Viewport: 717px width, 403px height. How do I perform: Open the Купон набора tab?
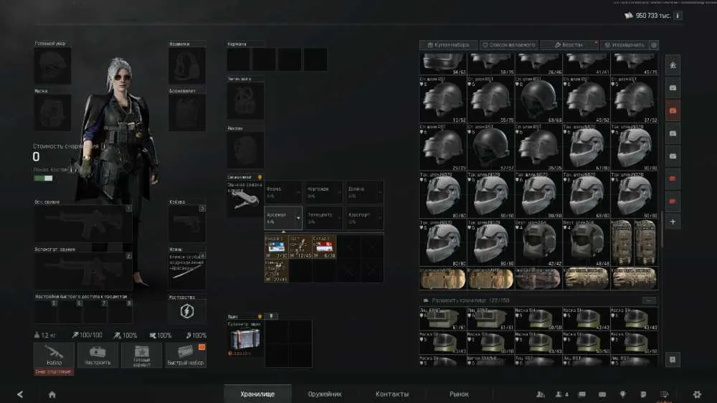449,45
